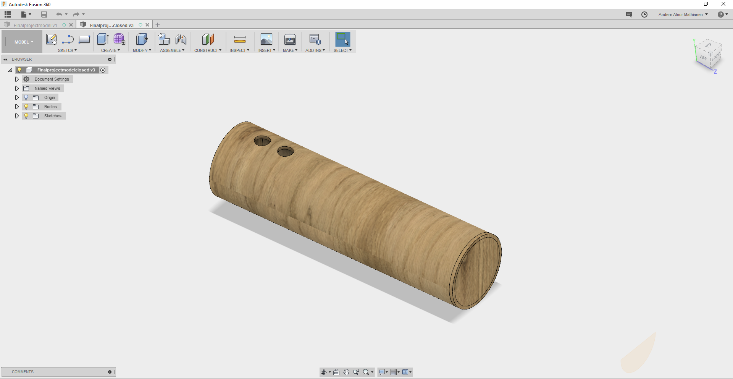Open the SELECT menu
The width and height of the screenshot is (733, 379).
342,50
